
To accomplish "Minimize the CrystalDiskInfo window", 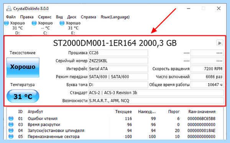I will [x=189, y=8].
